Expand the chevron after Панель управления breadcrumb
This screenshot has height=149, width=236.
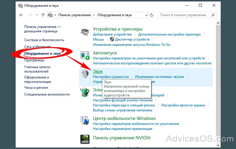coord(94,15)
